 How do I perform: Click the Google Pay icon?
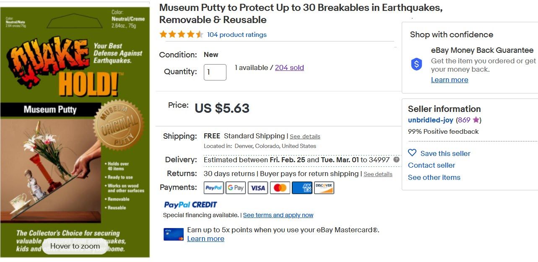click(x=236, y=188)
